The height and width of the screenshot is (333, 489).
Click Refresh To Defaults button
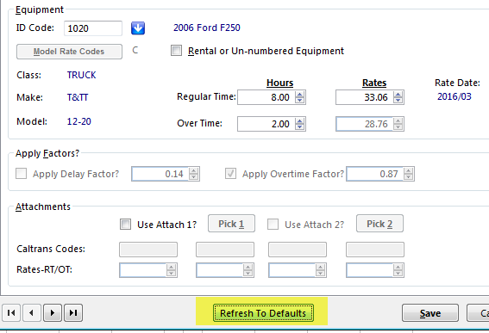263,313
